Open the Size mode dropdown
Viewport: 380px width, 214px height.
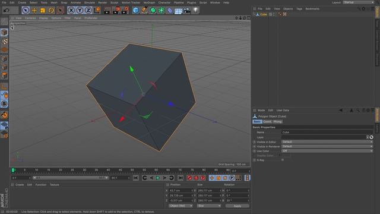point(209,206)
